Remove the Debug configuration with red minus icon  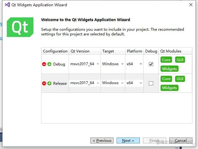(x=44, y=64)
